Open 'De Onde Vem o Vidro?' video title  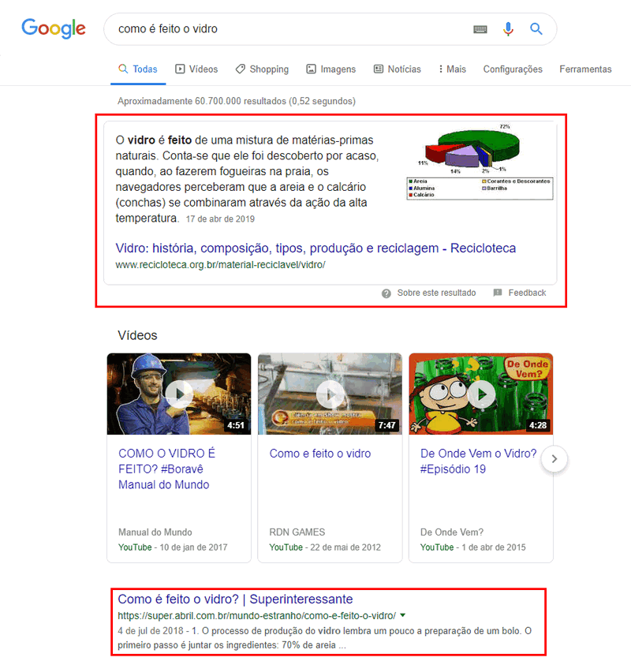pos(479,461)
